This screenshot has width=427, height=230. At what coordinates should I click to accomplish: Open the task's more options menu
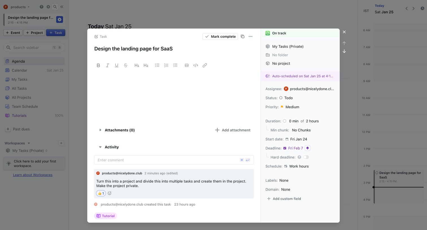(250, 36)
